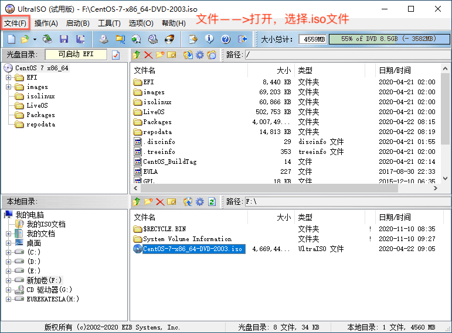Image resolution: width=452 pixels, height=333 pixels.
Task: Open the 工具(T) menu
Action: point(109,23)
